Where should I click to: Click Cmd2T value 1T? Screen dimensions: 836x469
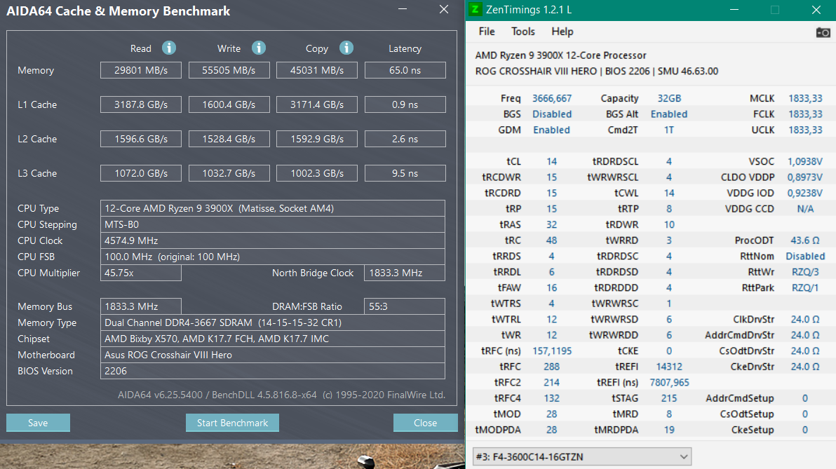669,130
